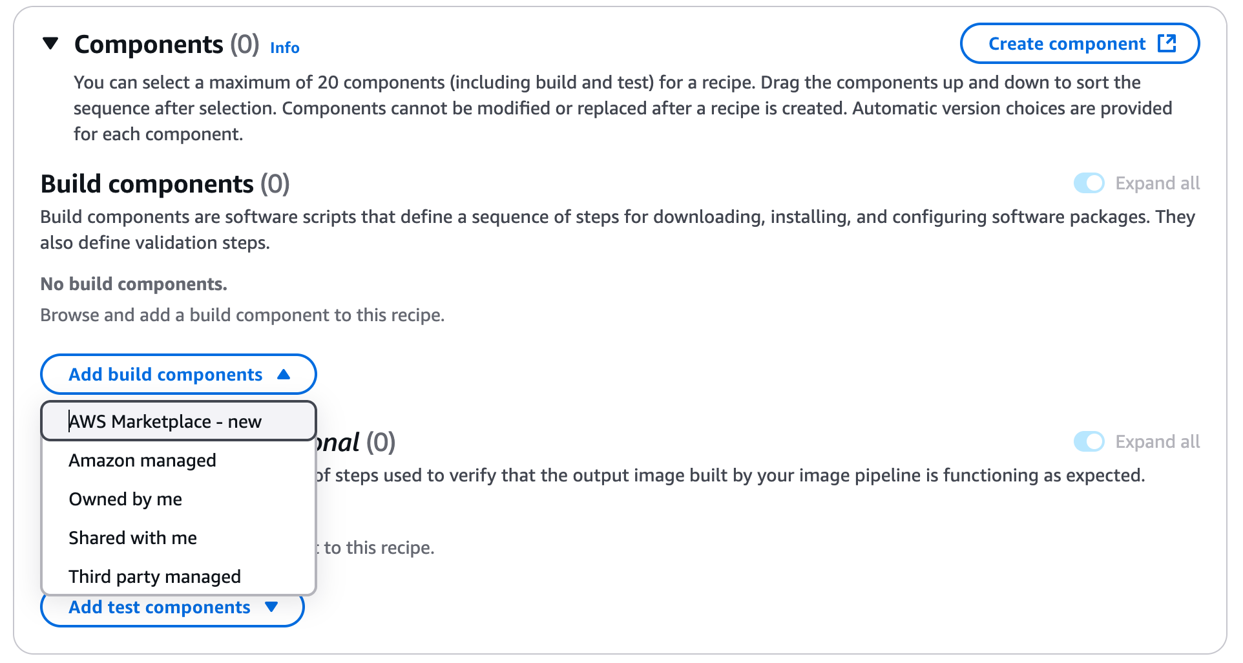Choose AWS Marketplace - new option
This screenshot has width=1243, height=663.
click(x=165, y=421)
